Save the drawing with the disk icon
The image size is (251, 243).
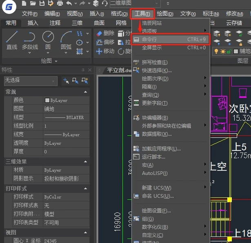pos(42,3)
